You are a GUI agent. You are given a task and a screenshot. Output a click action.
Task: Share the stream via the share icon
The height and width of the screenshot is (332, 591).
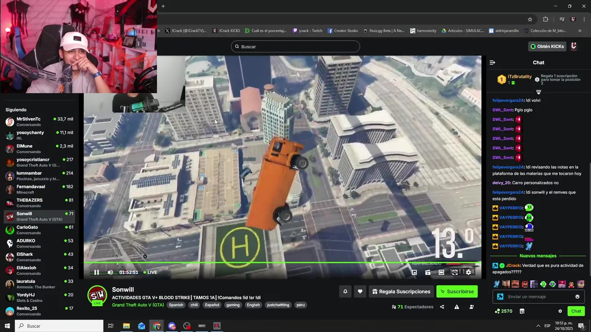pyautogui.click(x=442, y=307)
